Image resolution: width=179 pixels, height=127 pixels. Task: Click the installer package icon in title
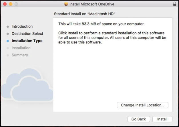pos(66,4)
